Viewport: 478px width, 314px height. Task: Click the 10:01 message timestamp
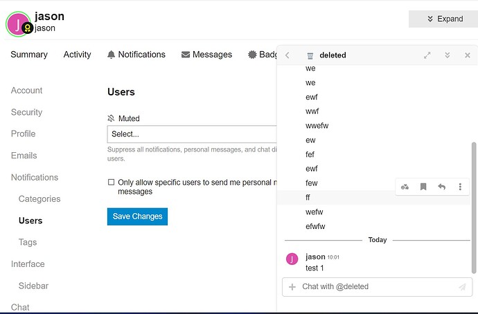(x=333, y=257)
